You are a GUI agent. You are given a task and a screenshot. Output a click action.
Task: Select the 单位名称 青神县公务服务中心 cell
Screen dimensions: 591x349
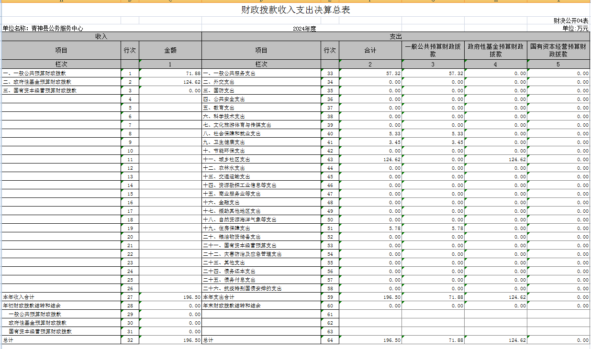pos(43,28)
